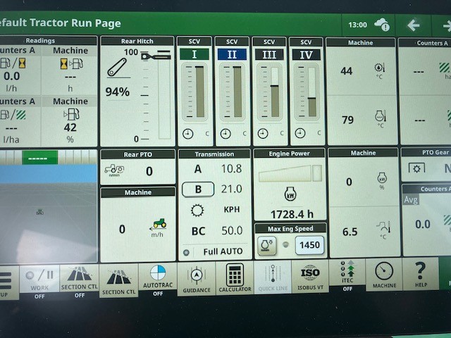The width and height of the screenshot is (451, 338).
Task: Open the SCV I panel
Action: coord(194,55)
